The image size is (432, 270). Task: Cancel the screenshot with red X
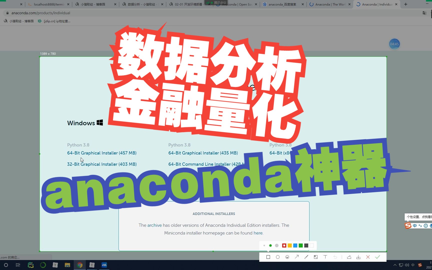[368, 257]
